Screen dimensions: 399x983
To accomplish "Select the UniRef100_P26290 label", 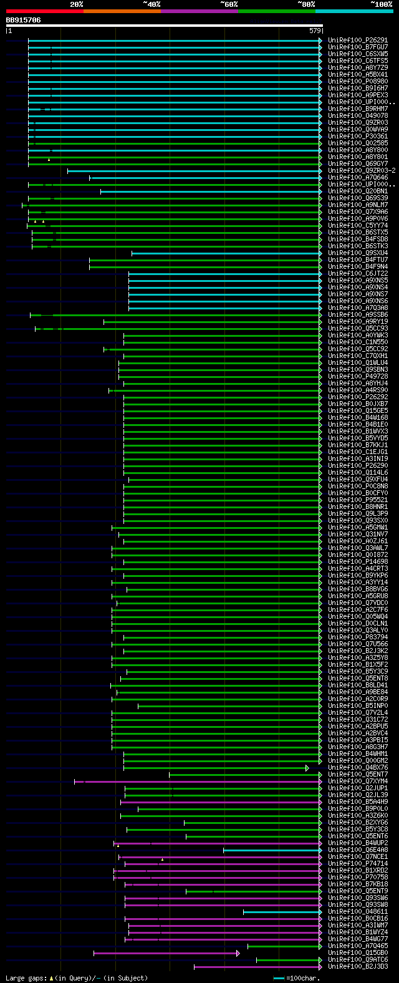I will [x=358, y=465].
